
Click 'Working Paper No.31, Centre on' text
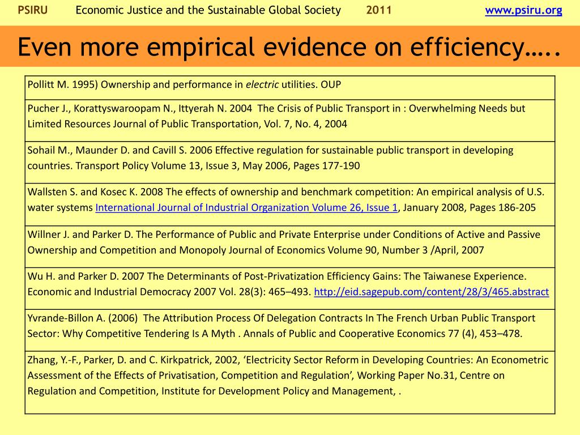pyautogui.click(x=430, y=376)
